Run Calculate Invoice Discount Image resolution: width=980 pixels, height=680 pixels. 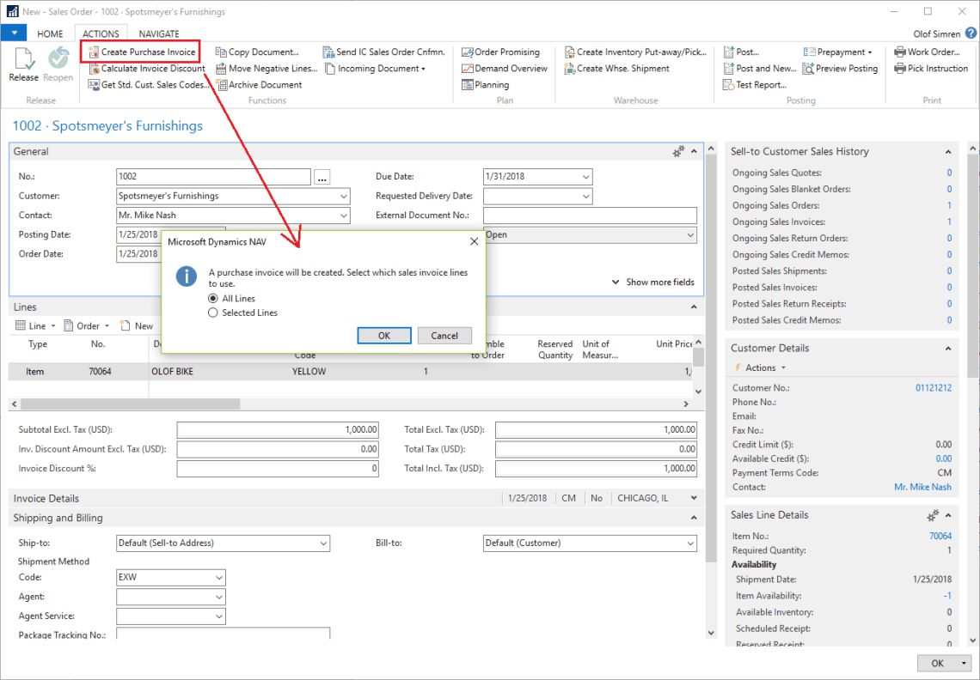click(x=147, y=68)
